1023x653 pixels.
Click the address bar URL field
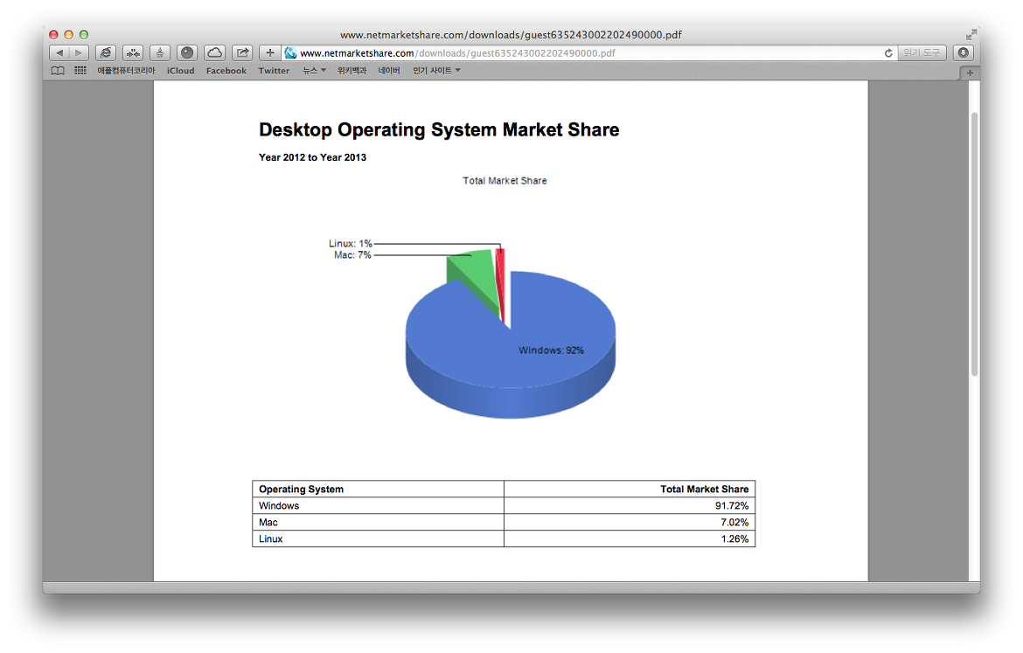click(588, 52)
